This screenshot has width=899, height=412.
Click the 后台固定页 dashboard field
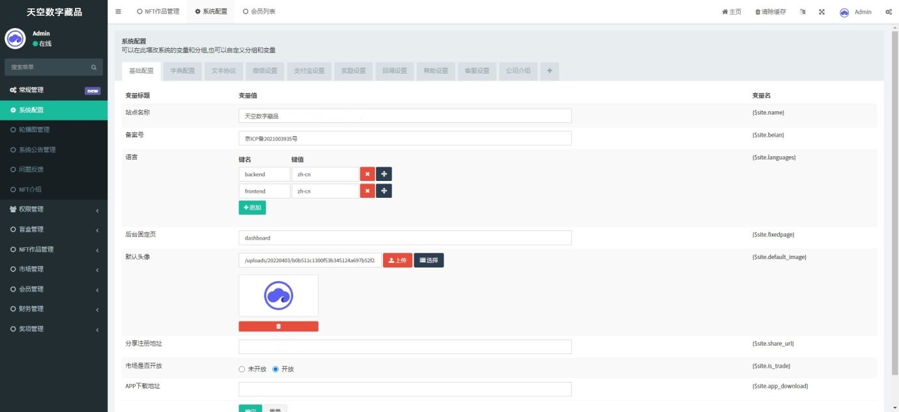click(x=405, y=238)
